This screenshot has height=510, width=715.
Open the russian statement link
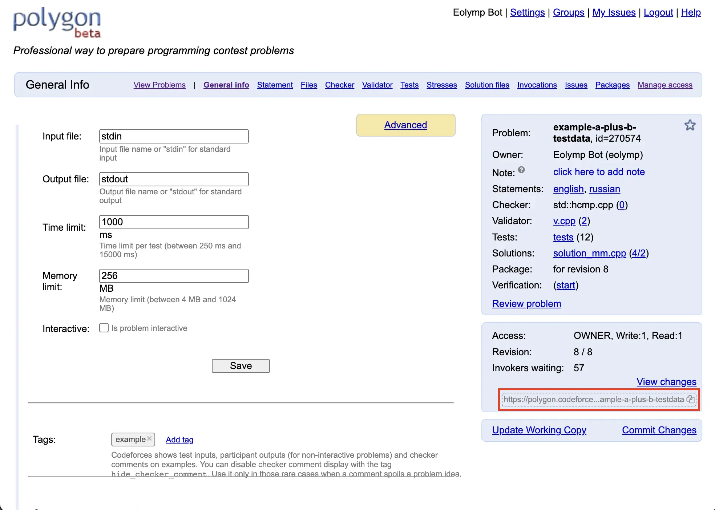click(x=604, y=189)
